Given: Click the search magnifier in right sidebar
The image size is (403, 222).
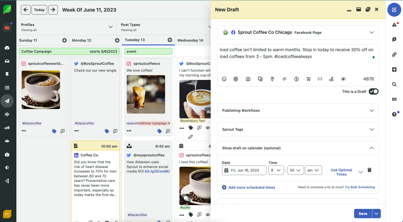Looking at the screenshot, I should pyautogui.click(x=394, y=85).
